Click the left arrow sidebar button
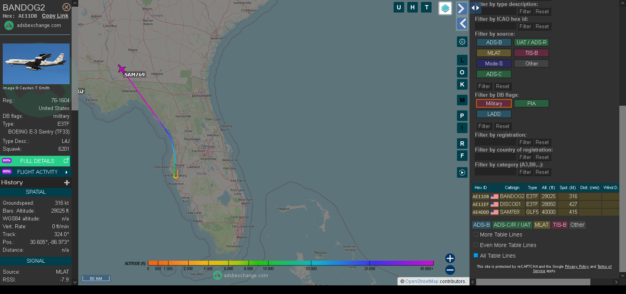This screenshot has height=294, width=626. pos(462,23)
